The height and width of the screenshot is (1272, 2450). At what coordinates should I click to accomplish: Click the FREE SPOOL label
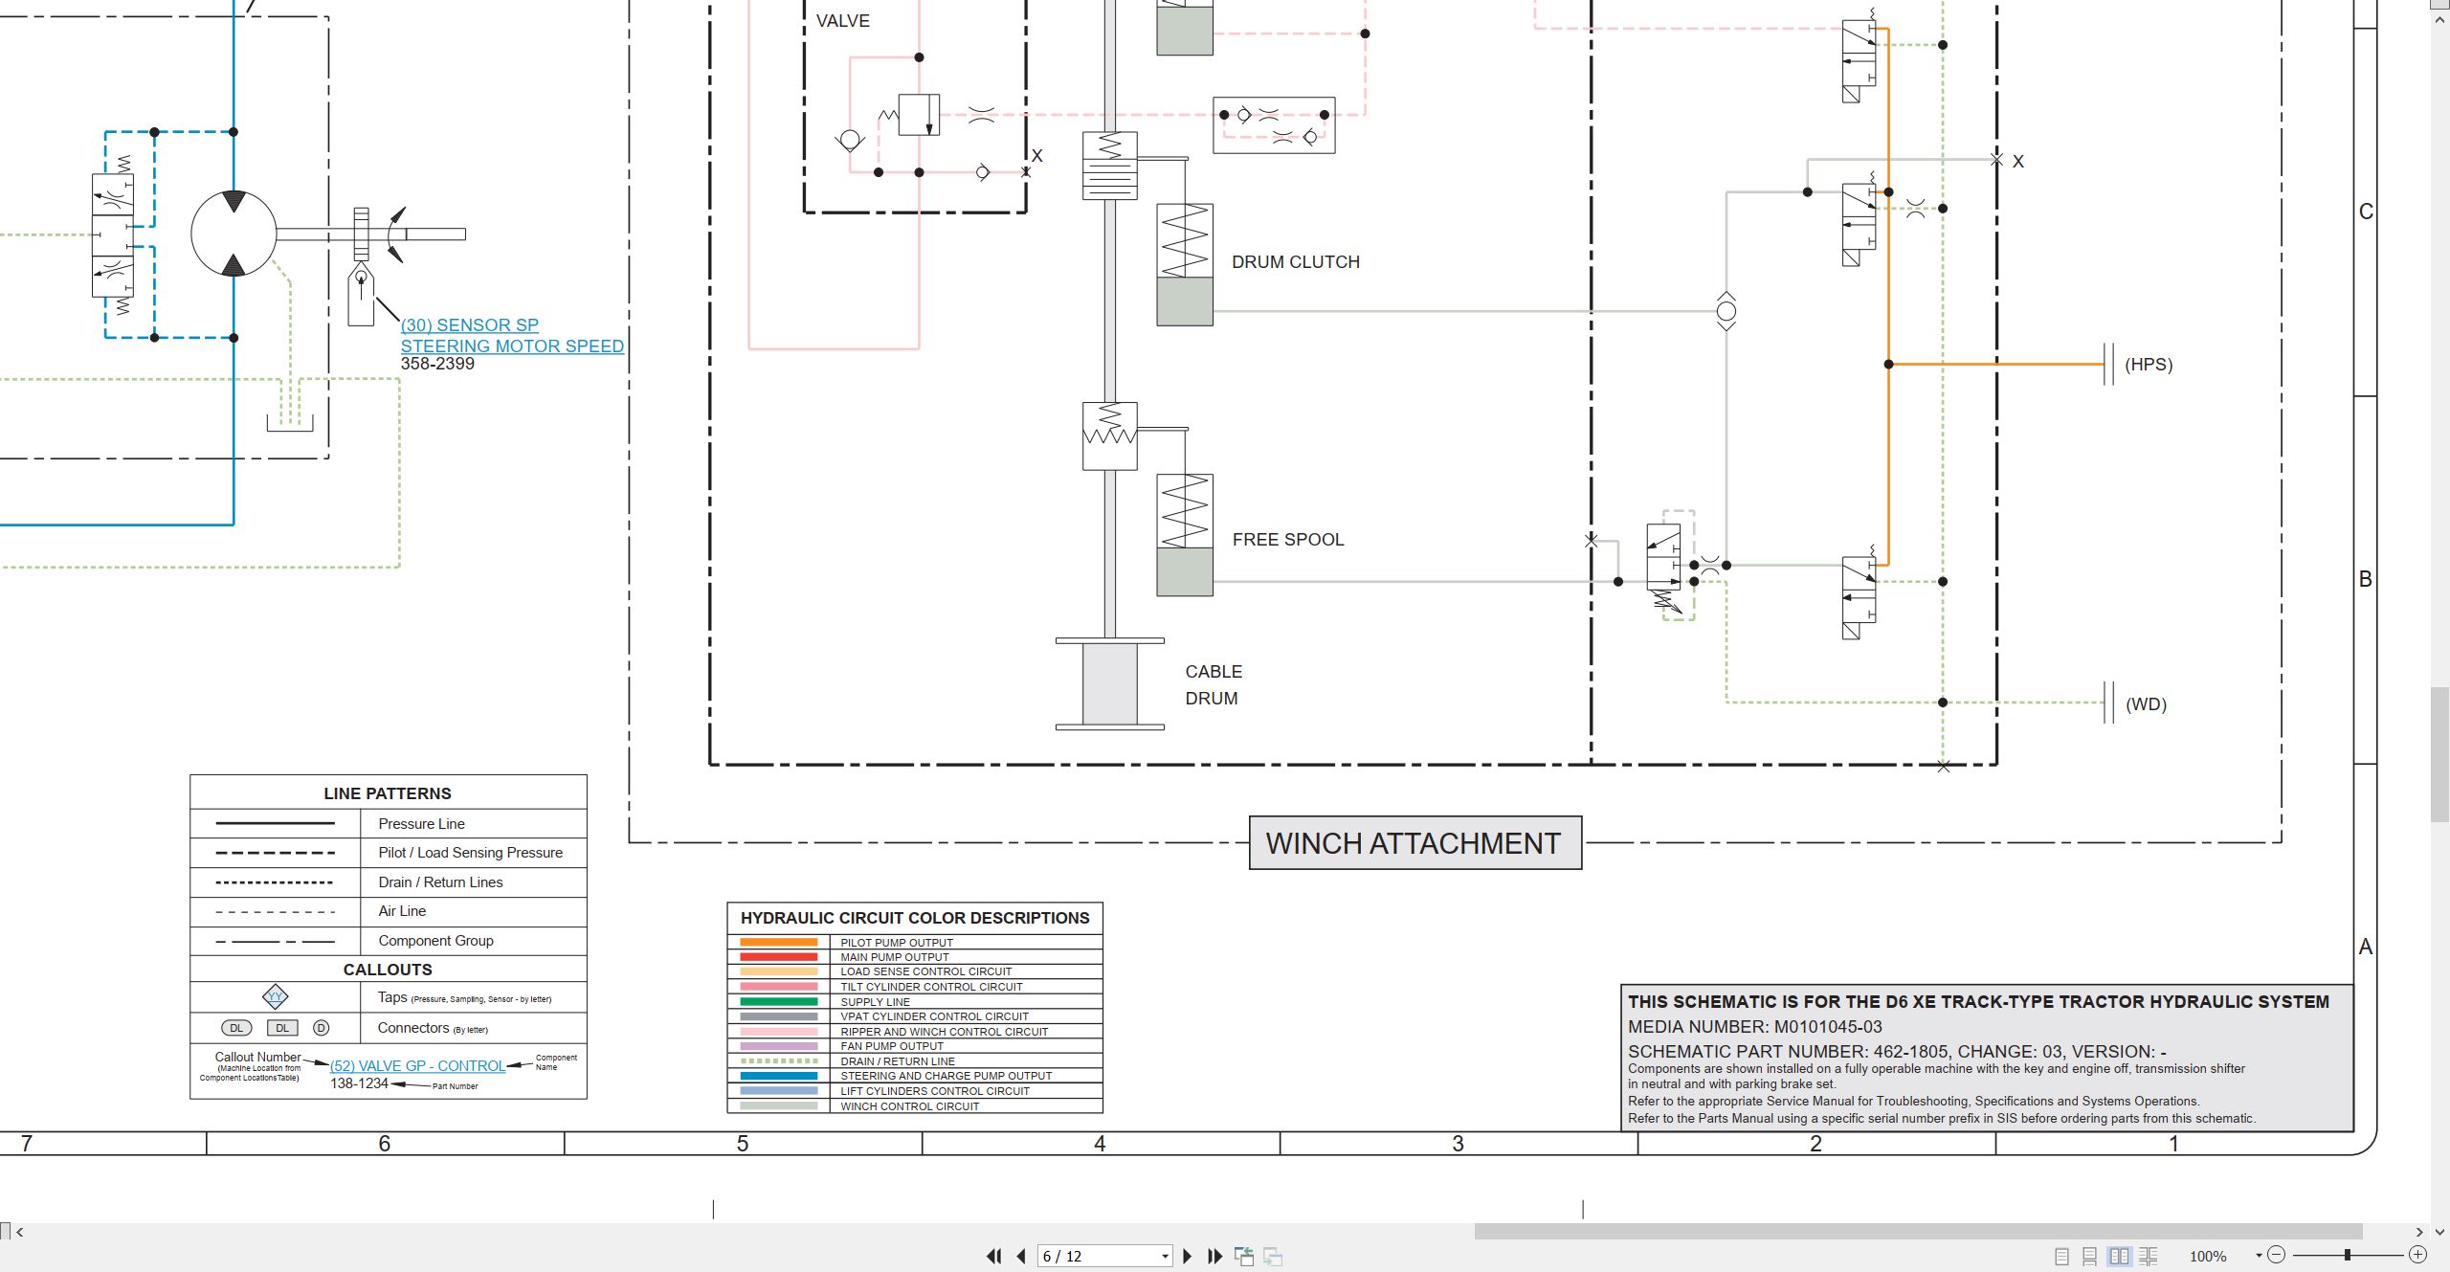pos(1288,540)
